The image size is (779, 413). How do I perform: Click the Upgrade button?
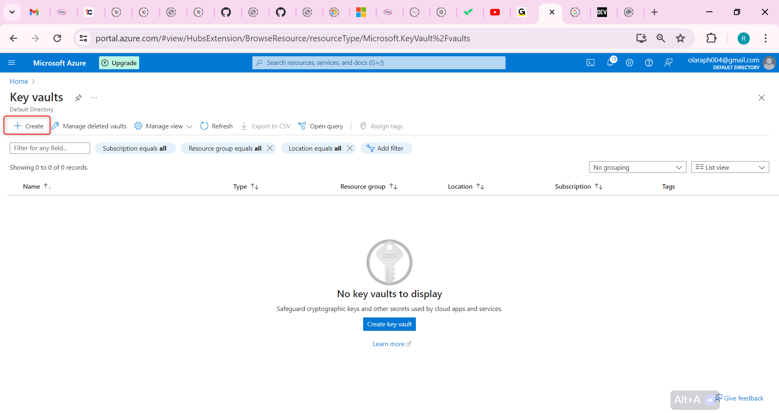(119, 63)
